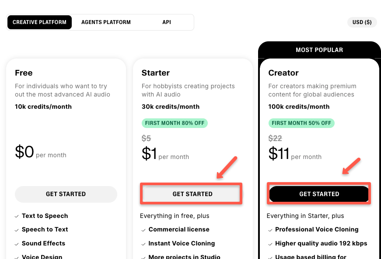Screen dimensions: 381x259
Task: Click the Voice Design feature checkmark
Action: tap(16, 257)
